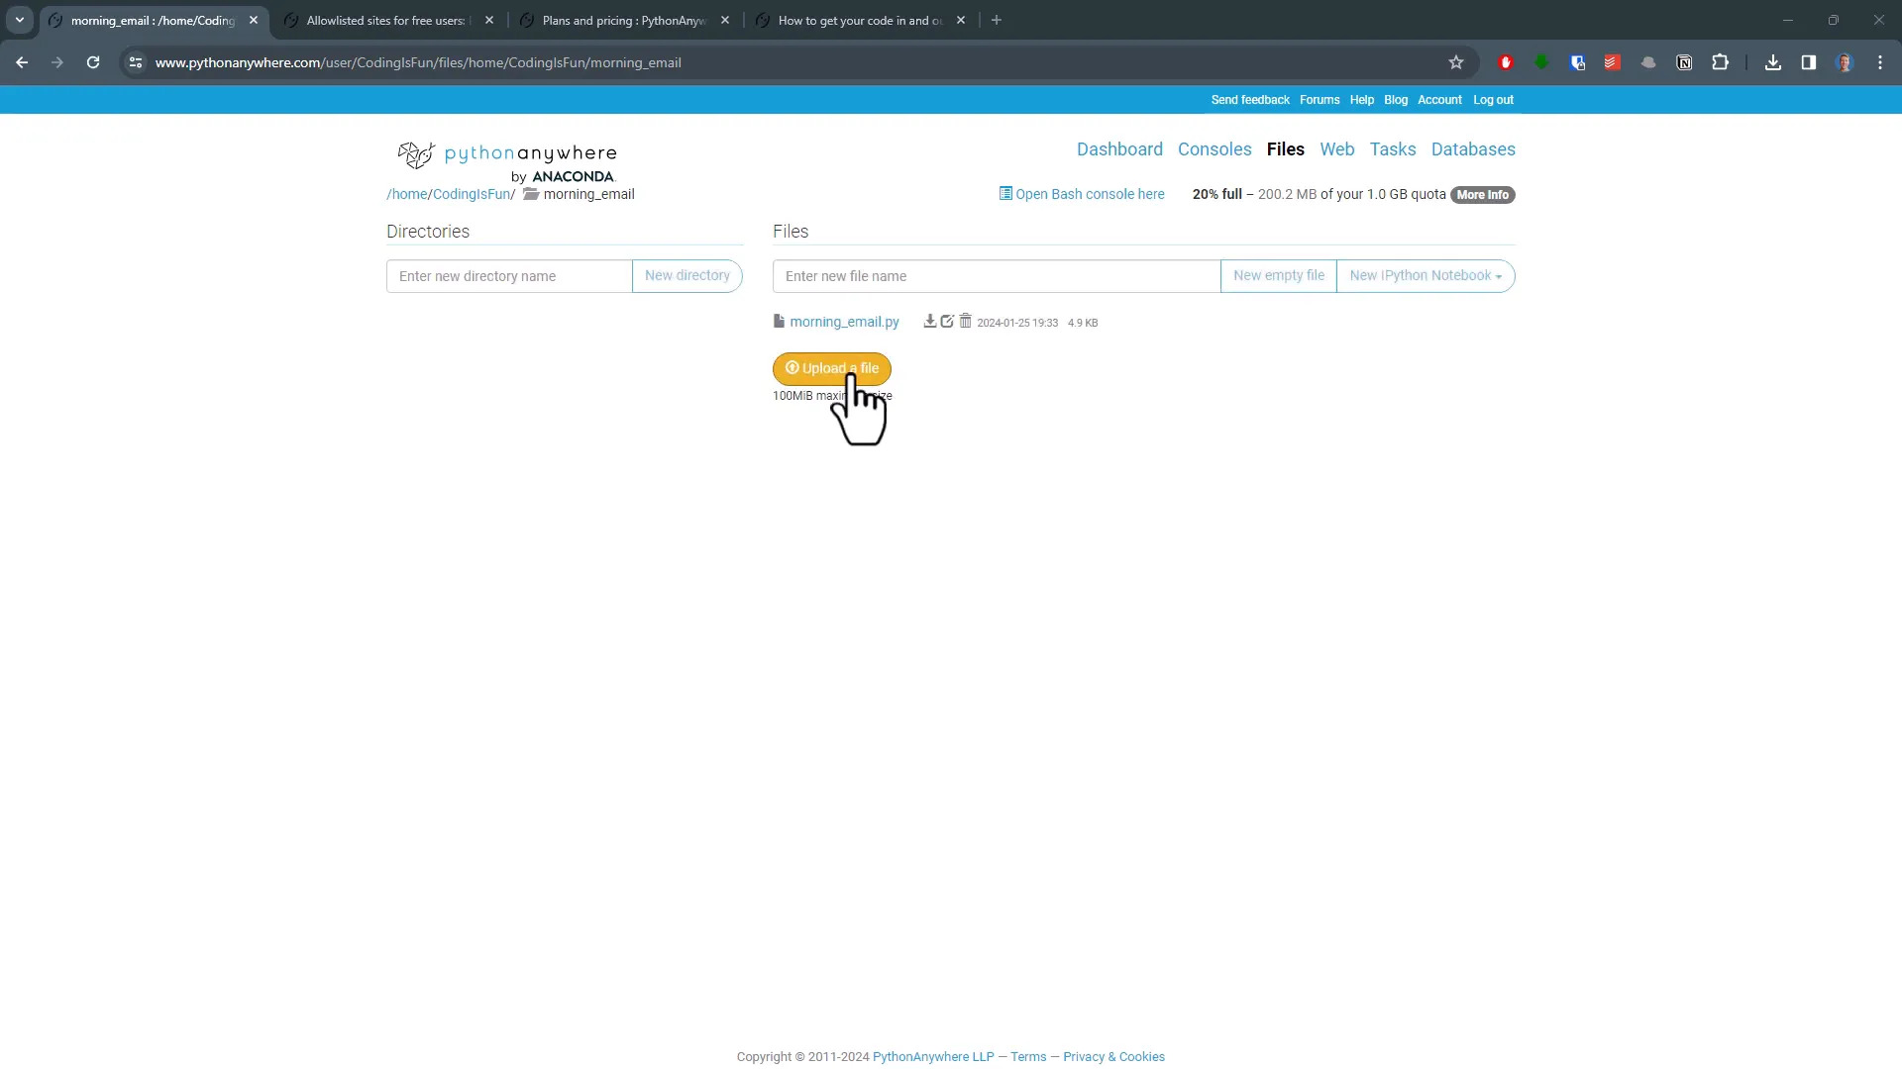Expand the tab search arrow
This screenshot has width=1902, height=1069.
point(19,20)
